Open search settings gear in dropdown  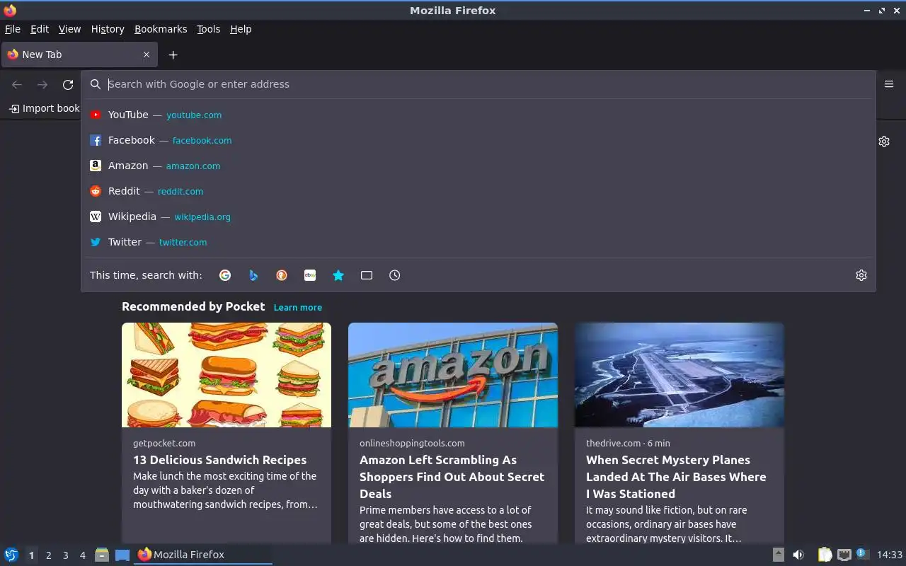(861, 275)
